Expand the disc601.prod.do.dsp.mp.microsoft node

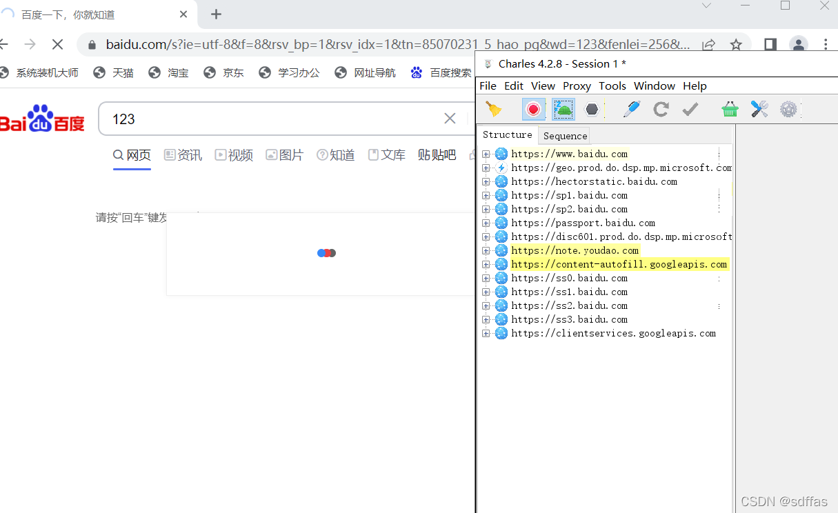point(486,237)
